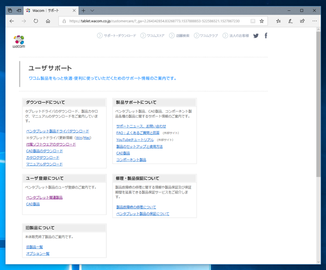
Task: Open 付属ソフトウェアのダウンロード link
Action: 51,145
